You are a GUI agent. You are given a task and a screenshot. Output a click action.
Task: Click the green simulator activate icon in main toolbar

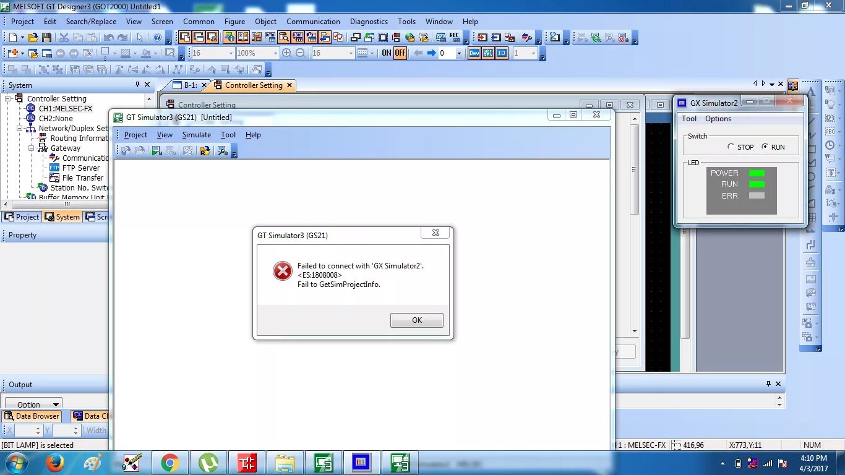click(x=596, y=38)
